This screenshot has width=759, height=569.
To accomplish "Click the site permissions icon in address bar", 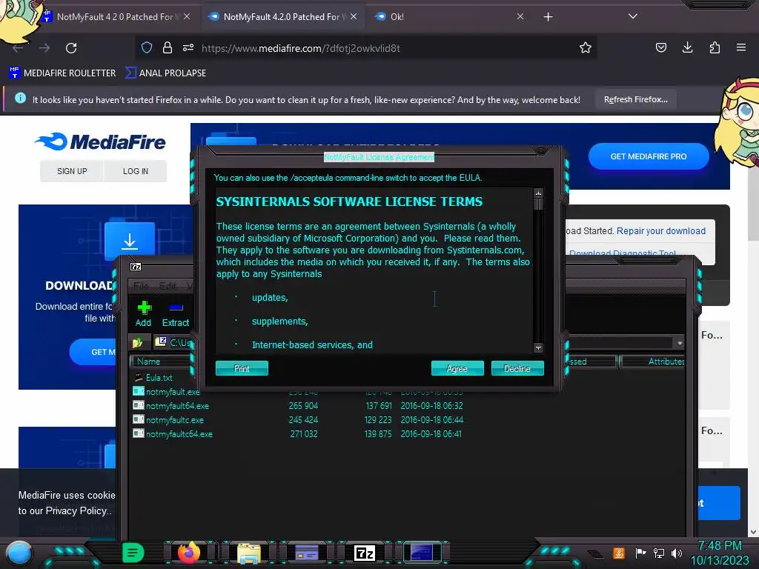I will coord(188,47).
